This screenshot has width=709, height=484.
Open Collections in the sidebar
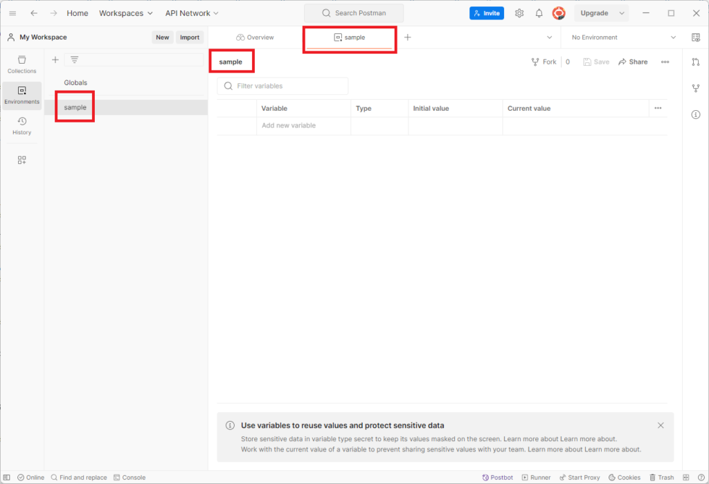[x=21, y=64]
